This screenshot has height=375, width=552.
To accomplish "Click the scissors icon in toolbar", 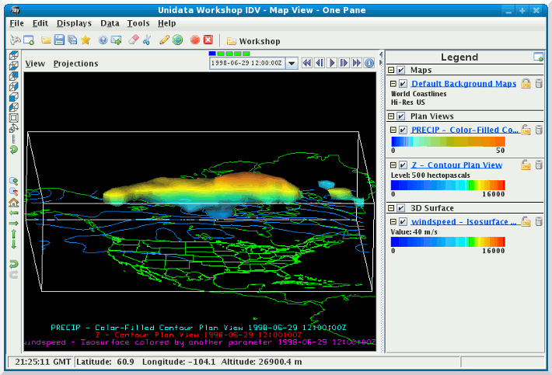I will 146,40.
